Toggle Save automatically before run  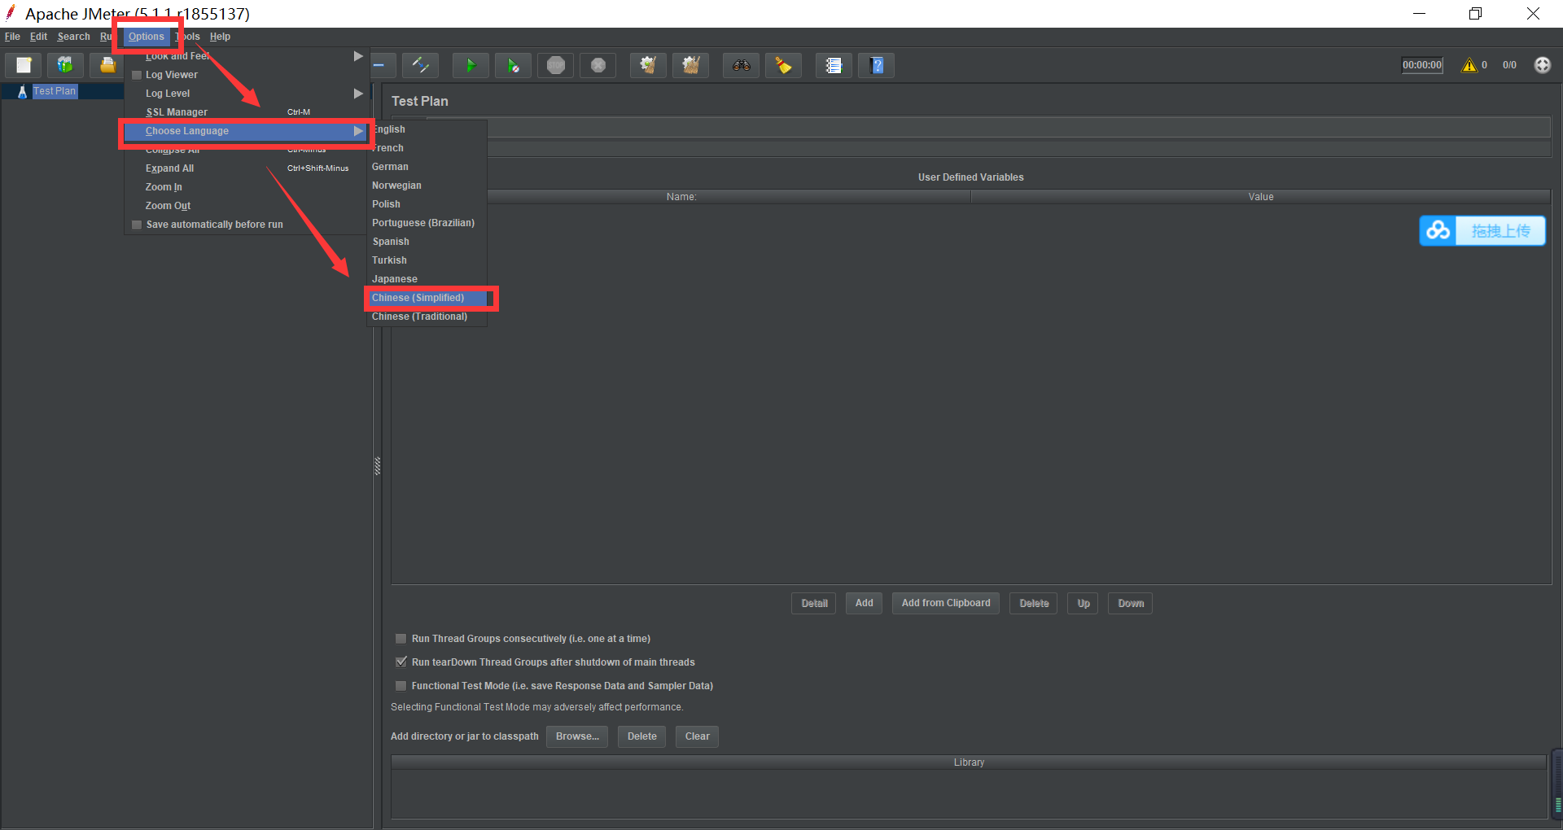coord(137,225)
